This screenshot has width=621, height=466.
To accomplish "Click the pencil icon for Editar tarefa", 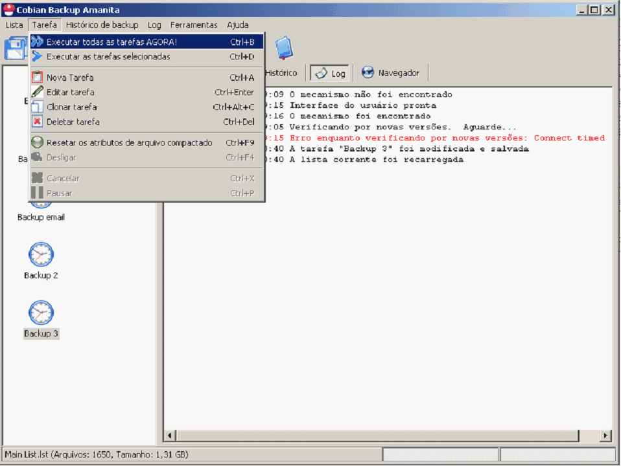I will (37, 92).
